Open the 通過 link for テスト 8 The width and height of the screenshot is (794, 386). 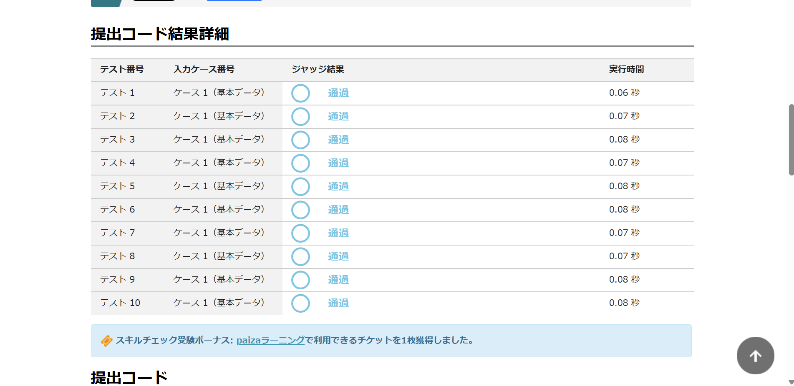(338, 256)
